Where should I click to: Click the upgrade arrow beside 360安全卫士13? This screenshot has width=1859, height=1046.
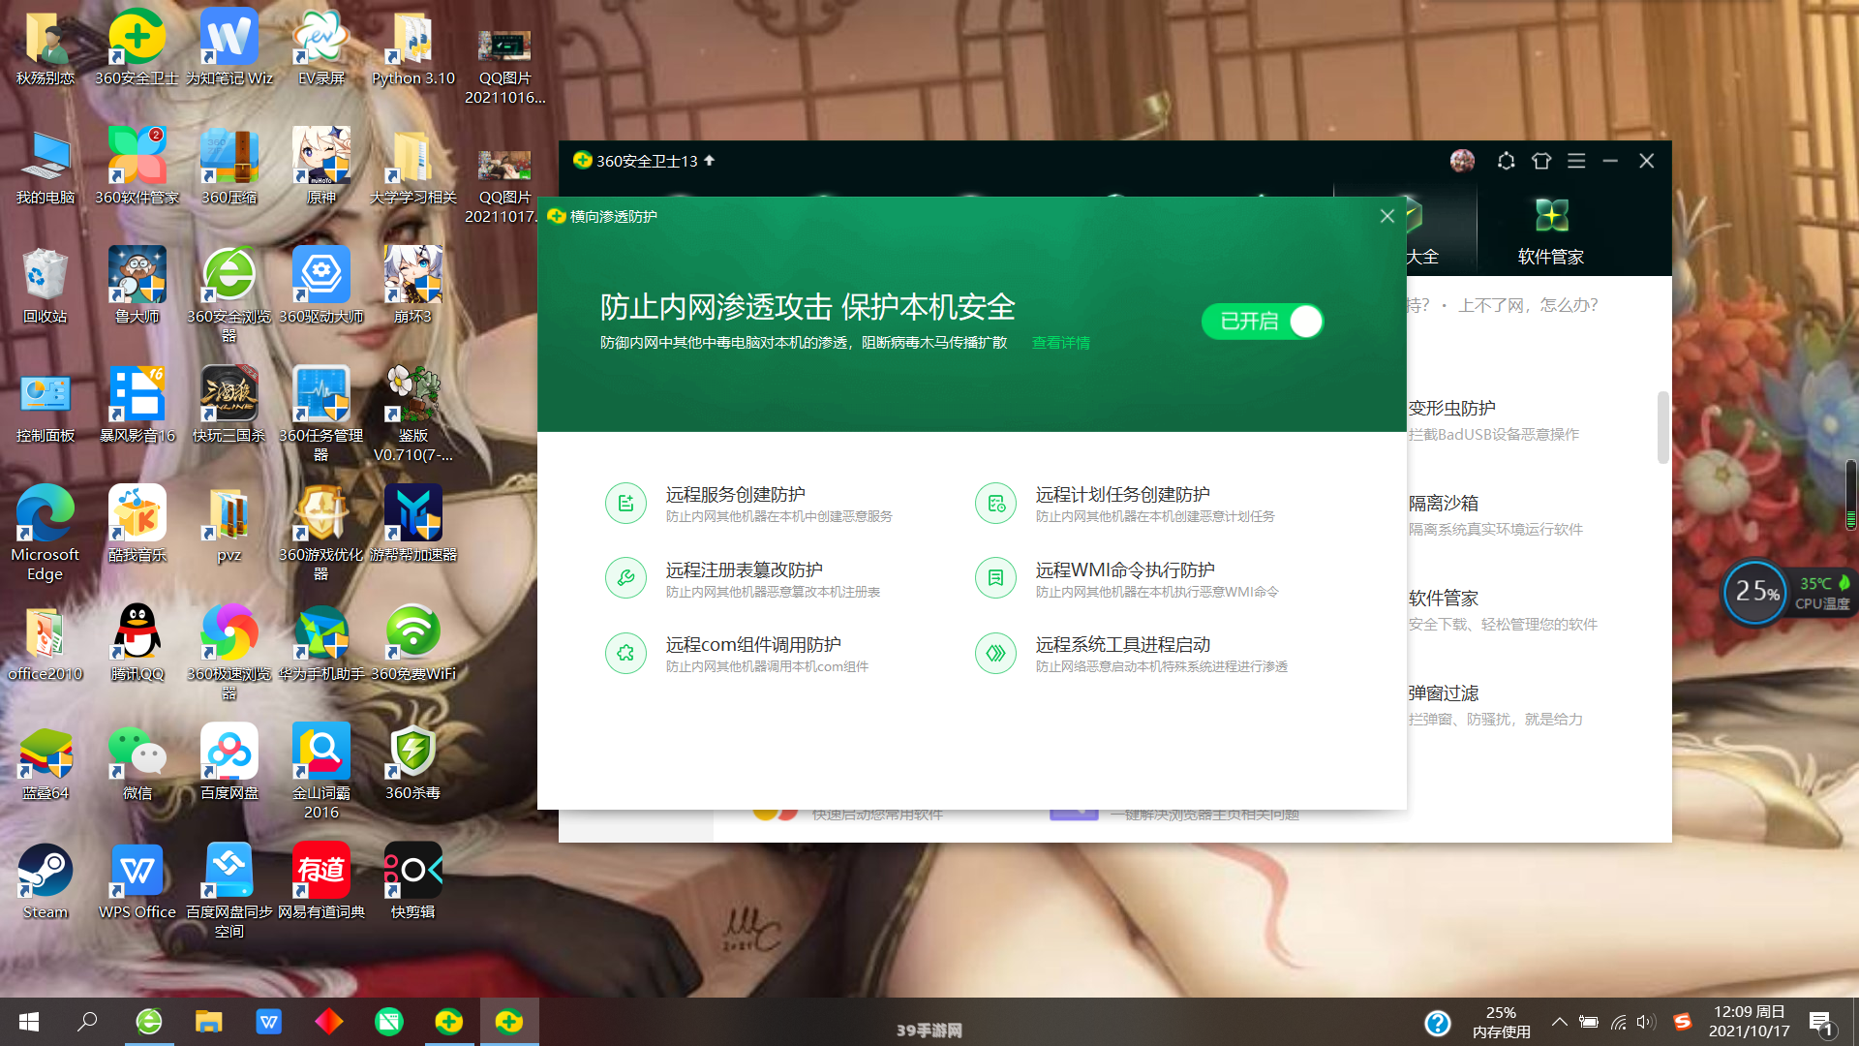709,161
